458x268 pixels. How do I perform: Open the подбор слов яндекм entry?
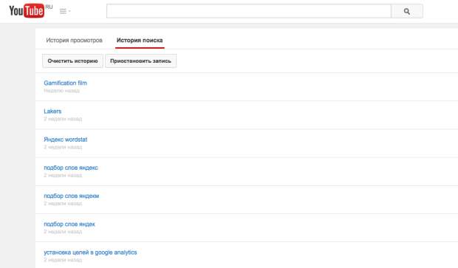click(x=71, y=196)
